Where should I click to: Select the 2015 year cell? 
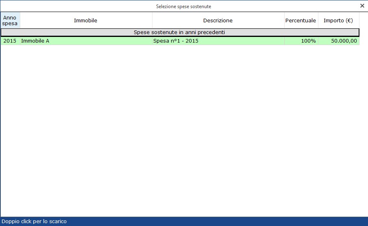10,41
